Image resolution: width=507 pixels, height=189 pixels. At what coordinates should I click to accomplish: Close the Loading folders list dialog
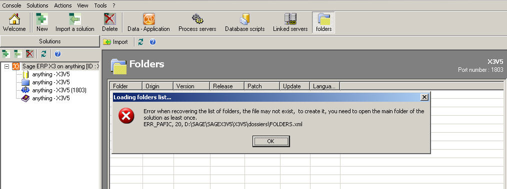pyautogui.click(x=424, y=97)
